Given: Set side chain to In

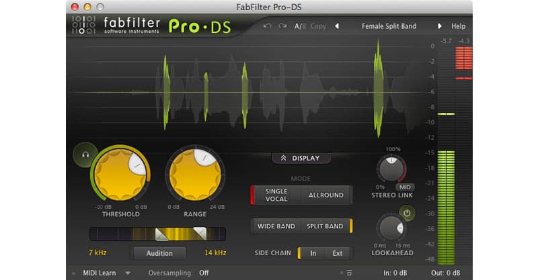Looking at the screenshot, I should coord(313,253).
